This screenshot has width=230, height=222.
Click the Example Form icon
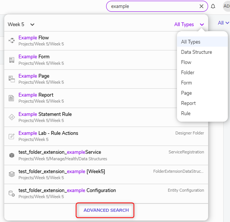coord(12,60)
